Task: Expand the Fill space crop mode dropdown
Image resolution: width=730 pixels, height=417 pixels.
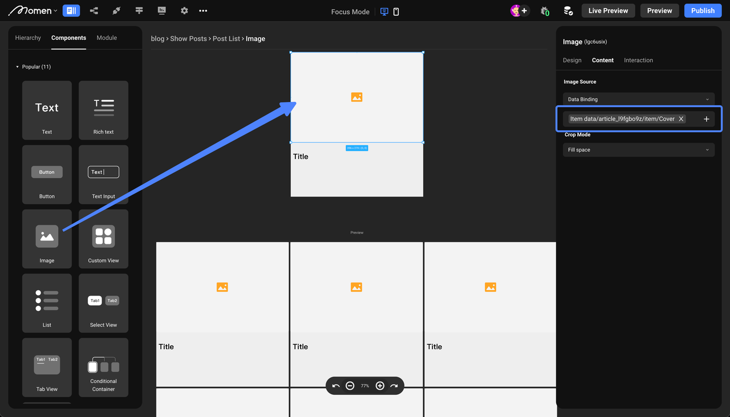Action: 638,150
